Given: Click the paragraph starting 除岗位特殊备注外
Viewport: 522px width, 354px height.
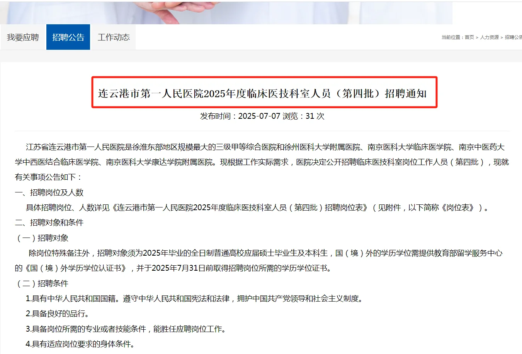Looking at the screenshot, I should pyautogui.click(x=259, y=261).
